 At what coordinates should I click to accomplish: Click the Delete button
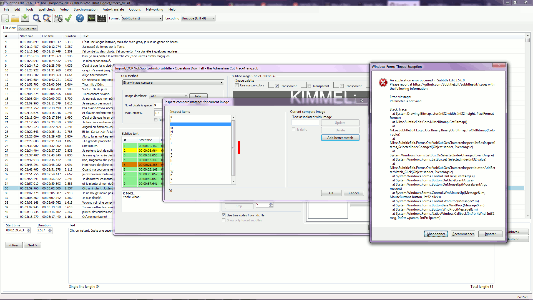tap(340, 130)
